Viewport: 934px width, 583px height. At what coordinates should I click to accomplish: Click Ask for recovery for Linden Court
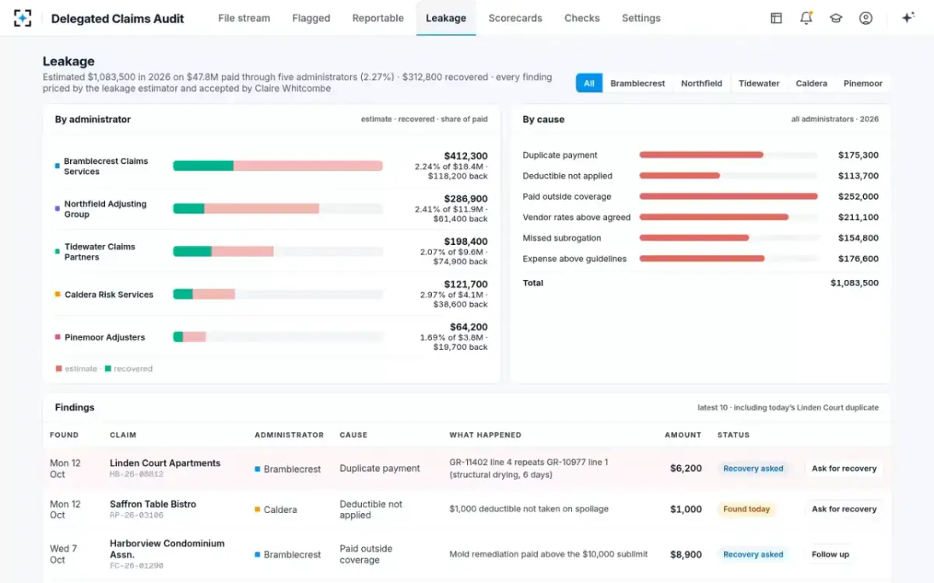[x=844, y=469]
